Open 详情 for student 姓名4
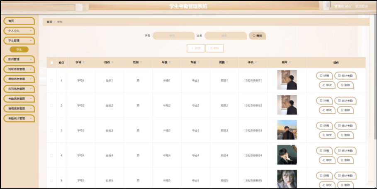Screen dimensions: 377x189 pos(324,151)
